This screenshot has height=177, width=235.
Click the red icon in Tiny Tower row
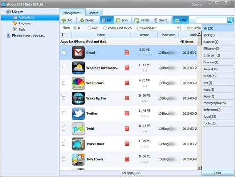coord(127,159)
